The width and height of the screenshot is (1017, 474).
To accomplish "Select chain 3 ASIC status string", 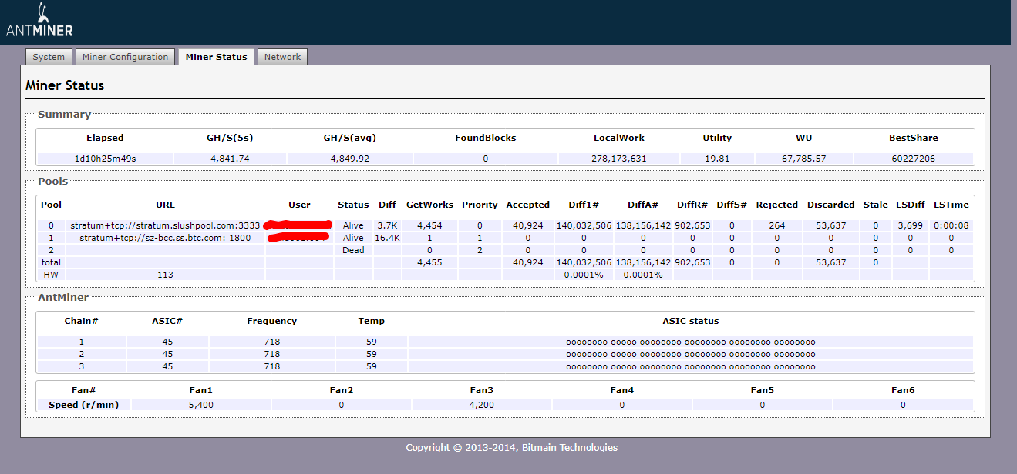I will (691, 366).
